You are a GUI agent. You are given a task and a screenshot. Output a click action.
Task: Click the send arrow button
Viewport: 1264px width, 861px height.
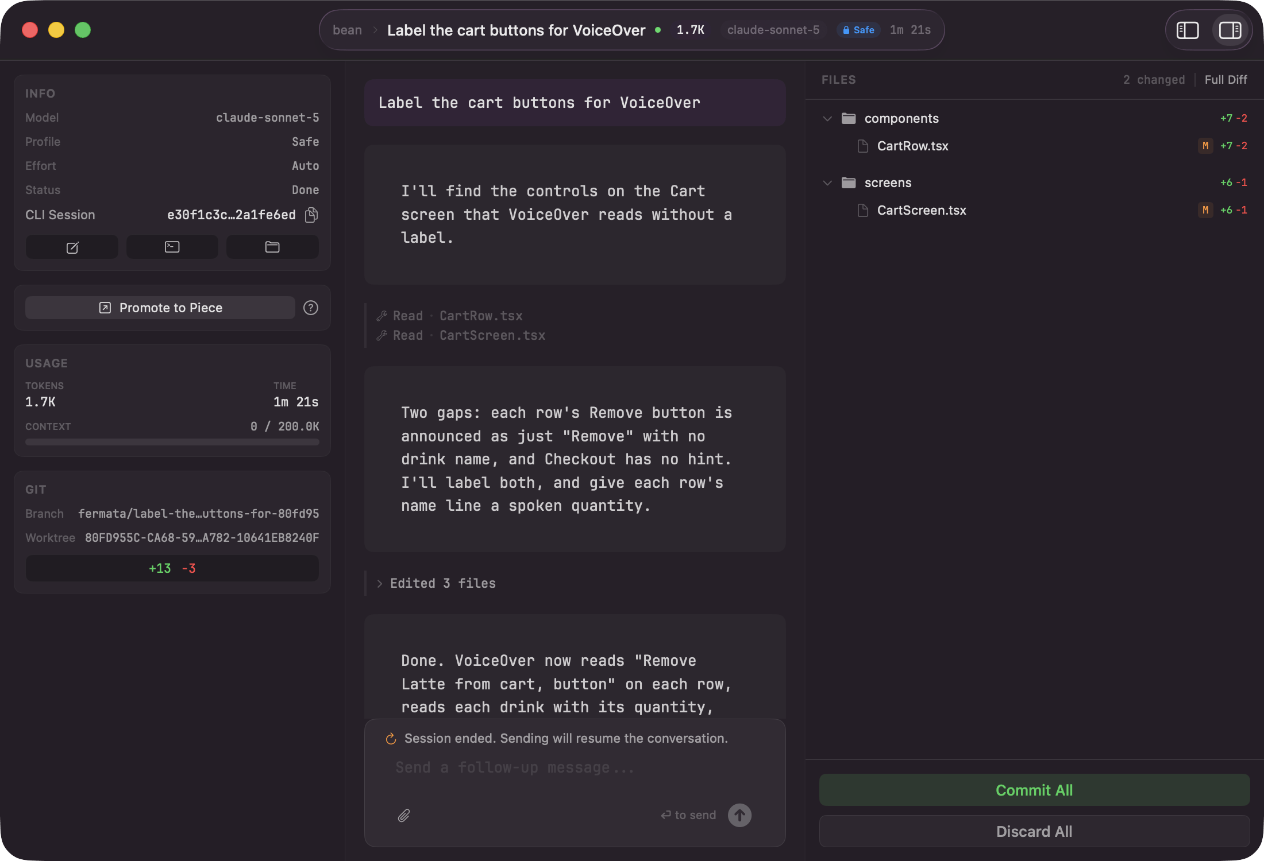click(x=739, y=815)
